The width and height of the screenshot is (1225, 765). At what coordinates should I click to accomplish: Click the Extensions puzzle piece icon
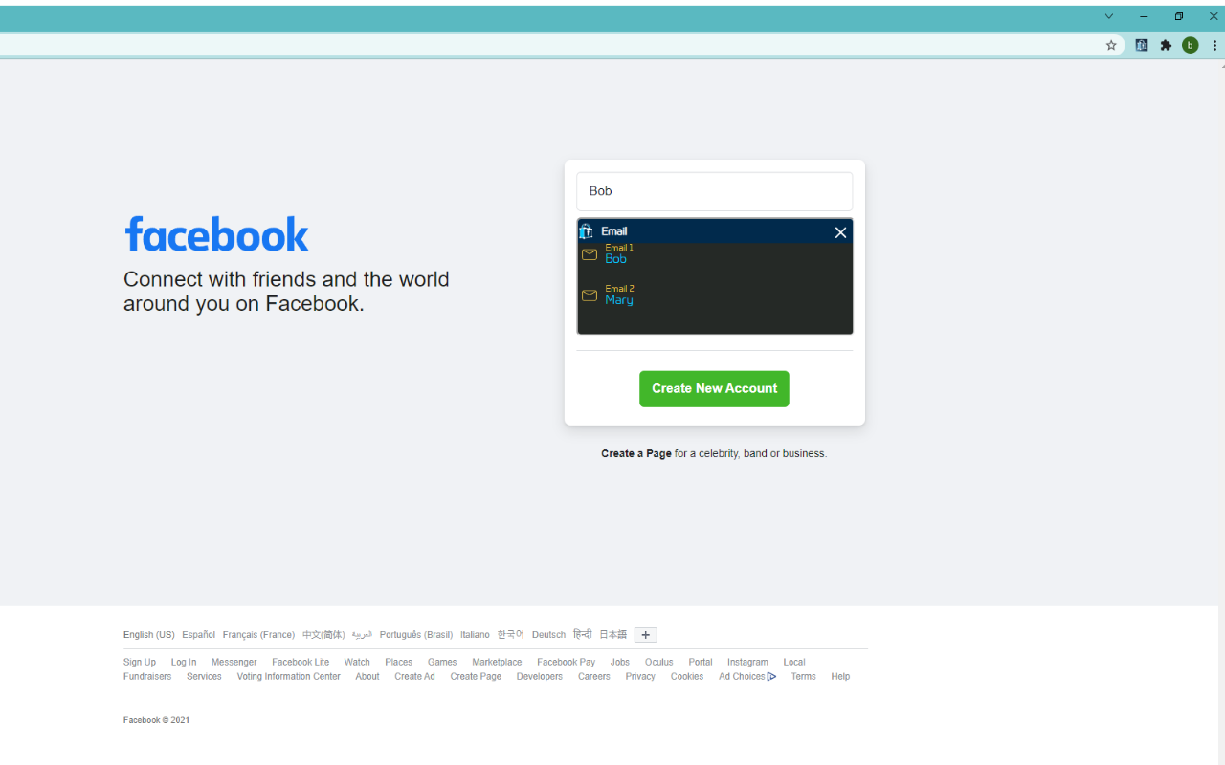point(1166,45)
